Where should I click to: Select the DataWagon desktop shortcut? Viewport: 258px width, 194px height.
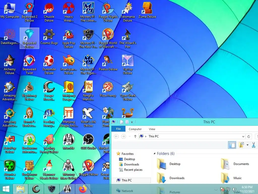[x=10, y=37]
